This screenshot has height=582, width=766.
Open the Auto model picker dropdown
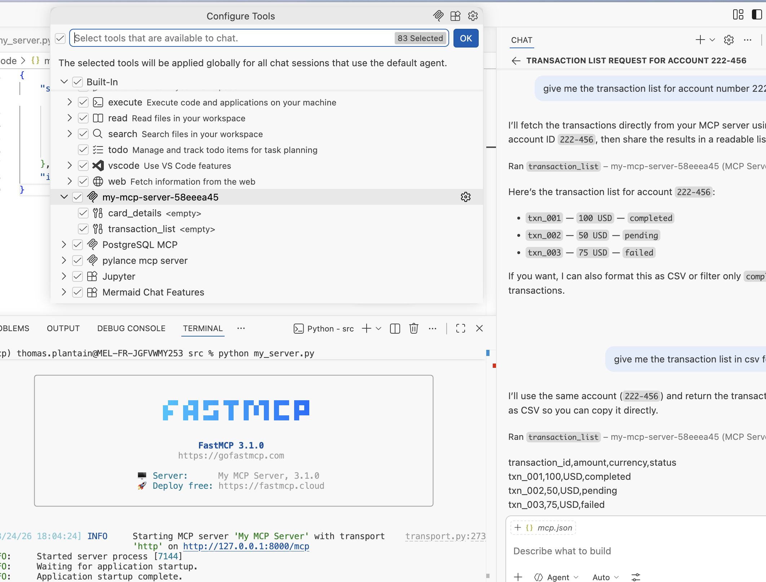[x=606, y=577]
